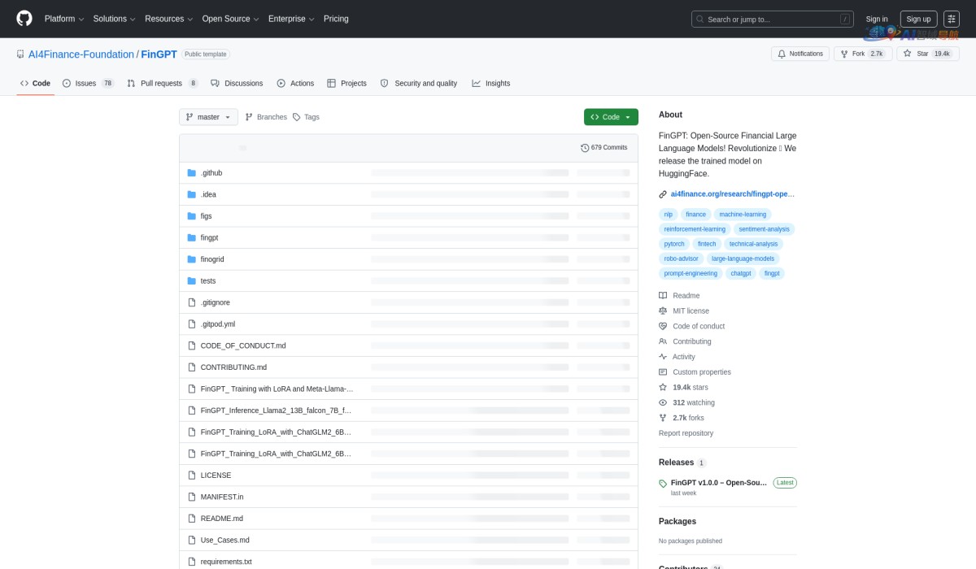The image size is (976, 569).
Task: Click the CONTRIBUTING.md file icon
Action: (192, 367)
